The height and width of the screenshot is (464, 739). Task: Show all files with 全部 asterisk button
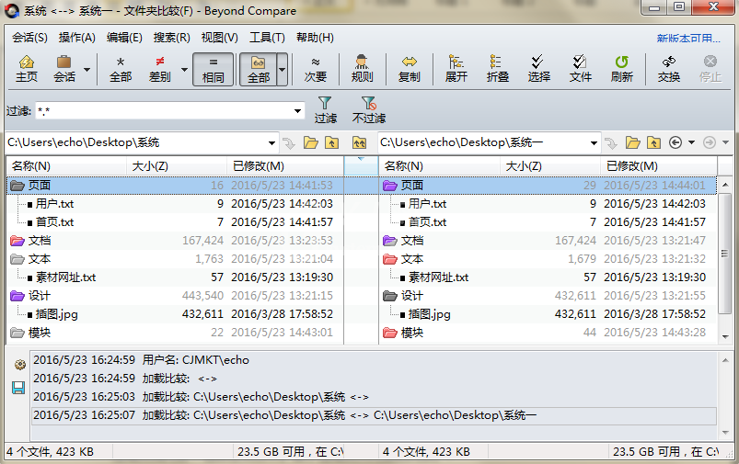(x=121, y=69)
